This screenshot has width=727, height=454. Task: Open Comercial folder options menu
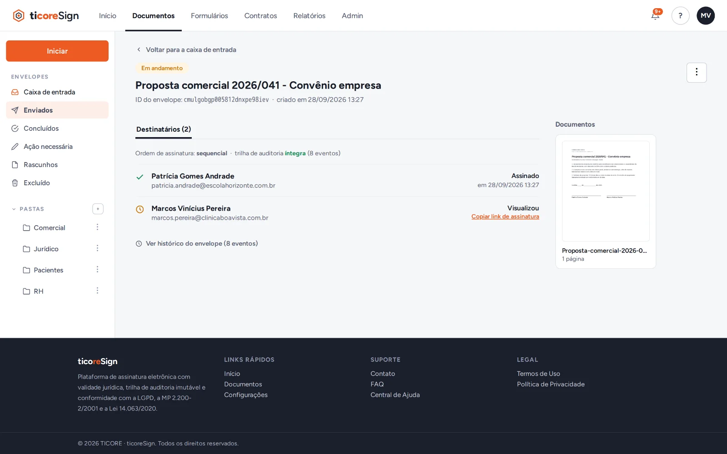97,227
